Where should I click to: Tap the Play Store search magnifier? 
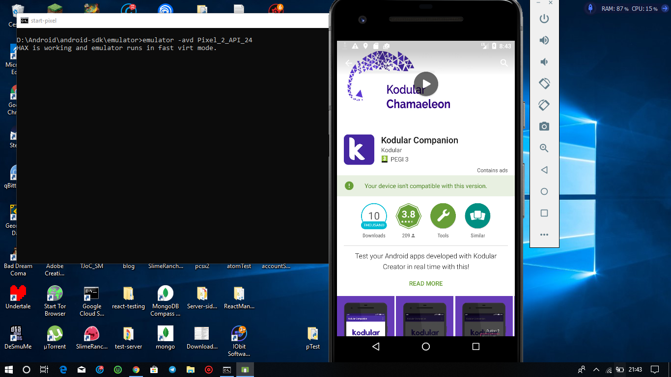point(503,63)
